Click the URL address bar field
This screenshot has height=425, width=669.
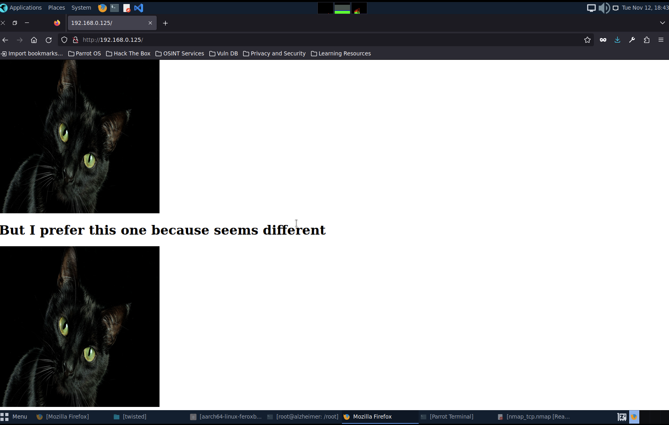pos(321,40)
